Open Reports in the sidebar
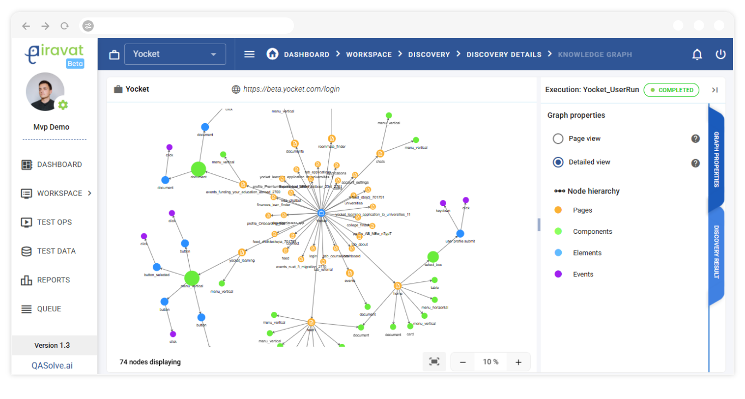 (x=45, y=280)
